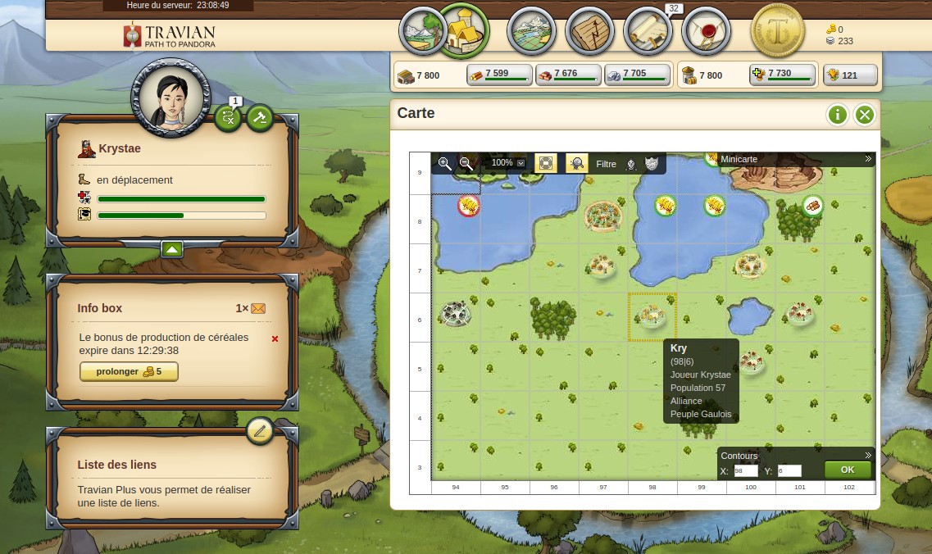Click the Travian Path to Pandora logo

click(x=170, y=36)
